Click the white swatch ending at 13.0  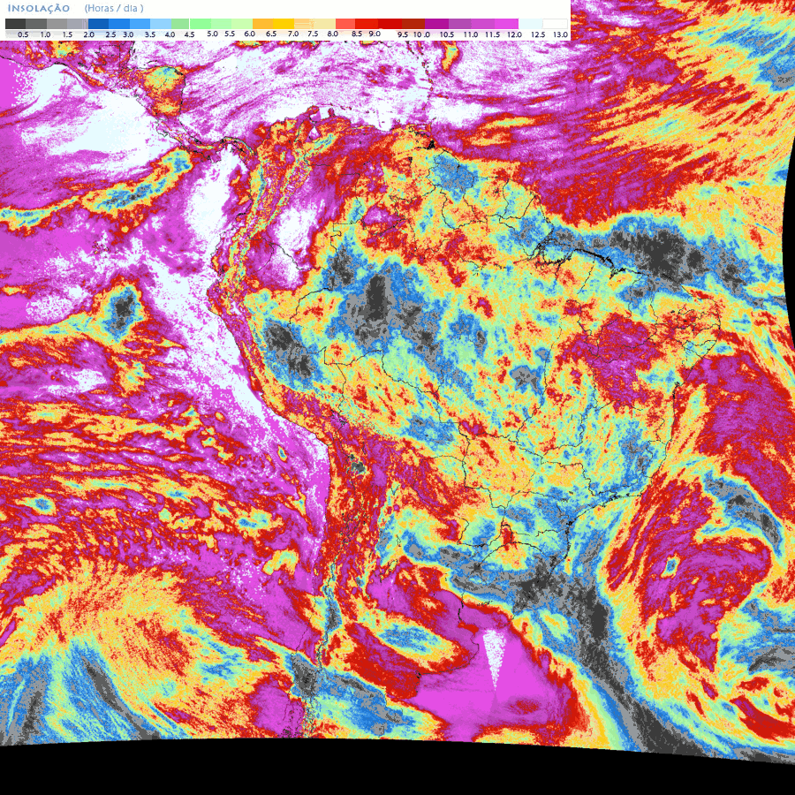coord(556,24)
